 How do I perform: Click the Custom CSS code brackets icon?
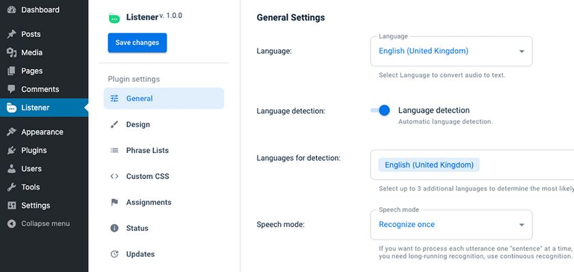pos(115,176)
